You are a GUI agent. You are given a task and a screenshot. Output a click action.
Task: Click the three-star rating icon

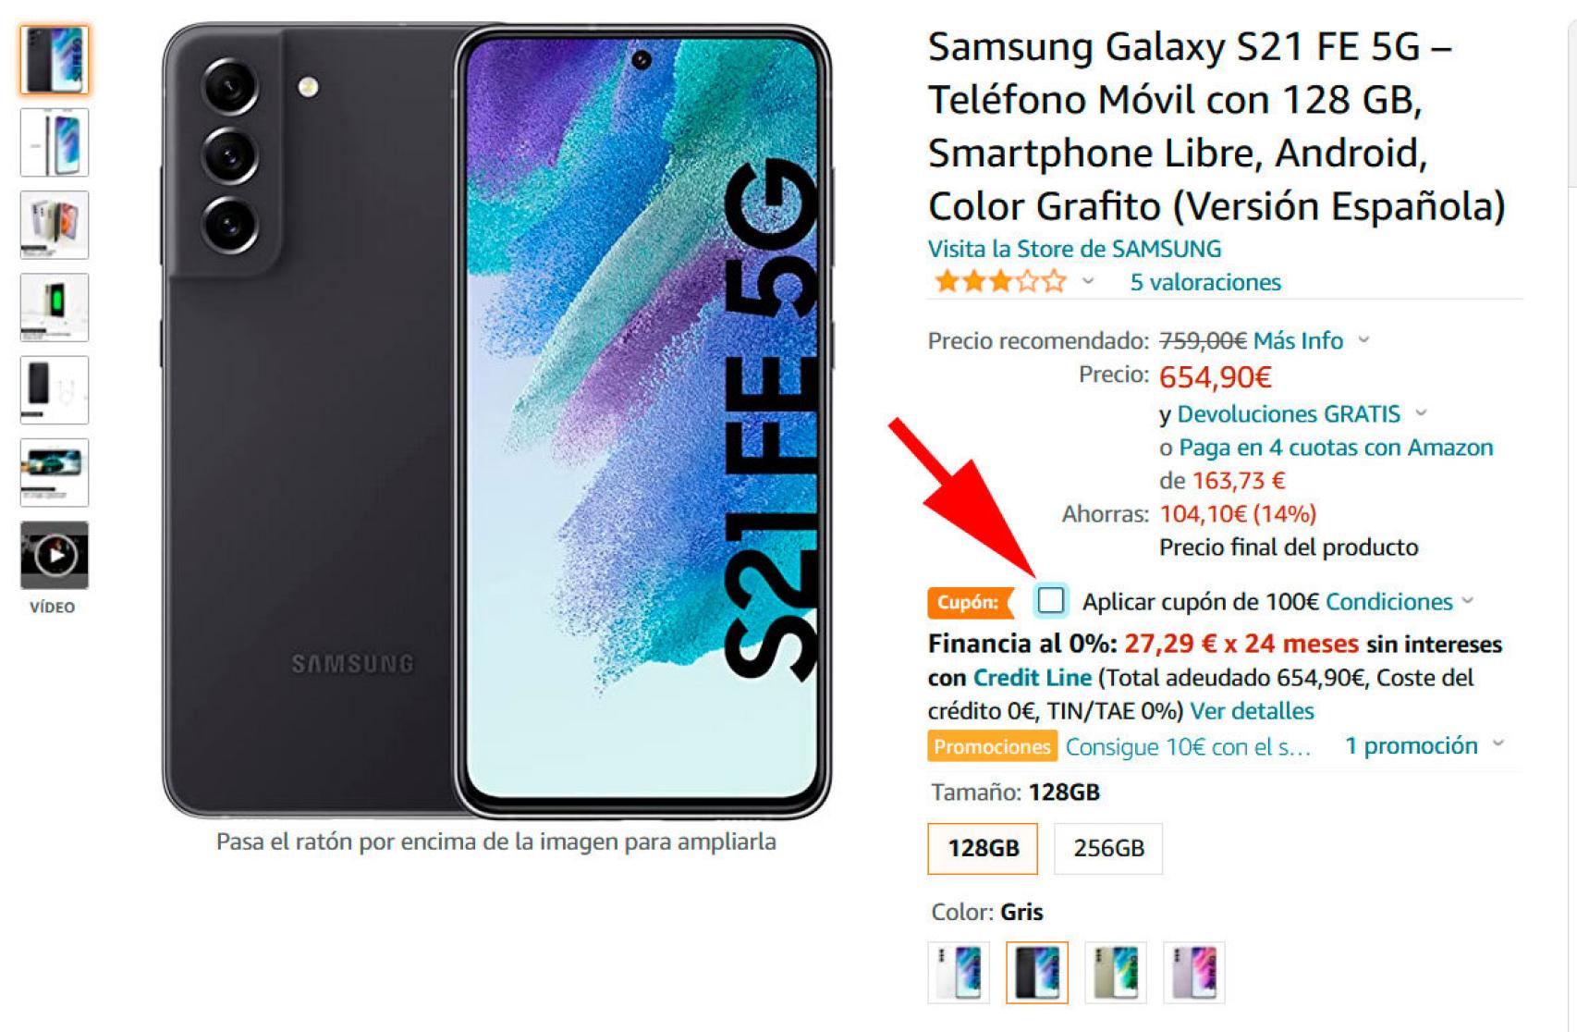coord(999,282)
